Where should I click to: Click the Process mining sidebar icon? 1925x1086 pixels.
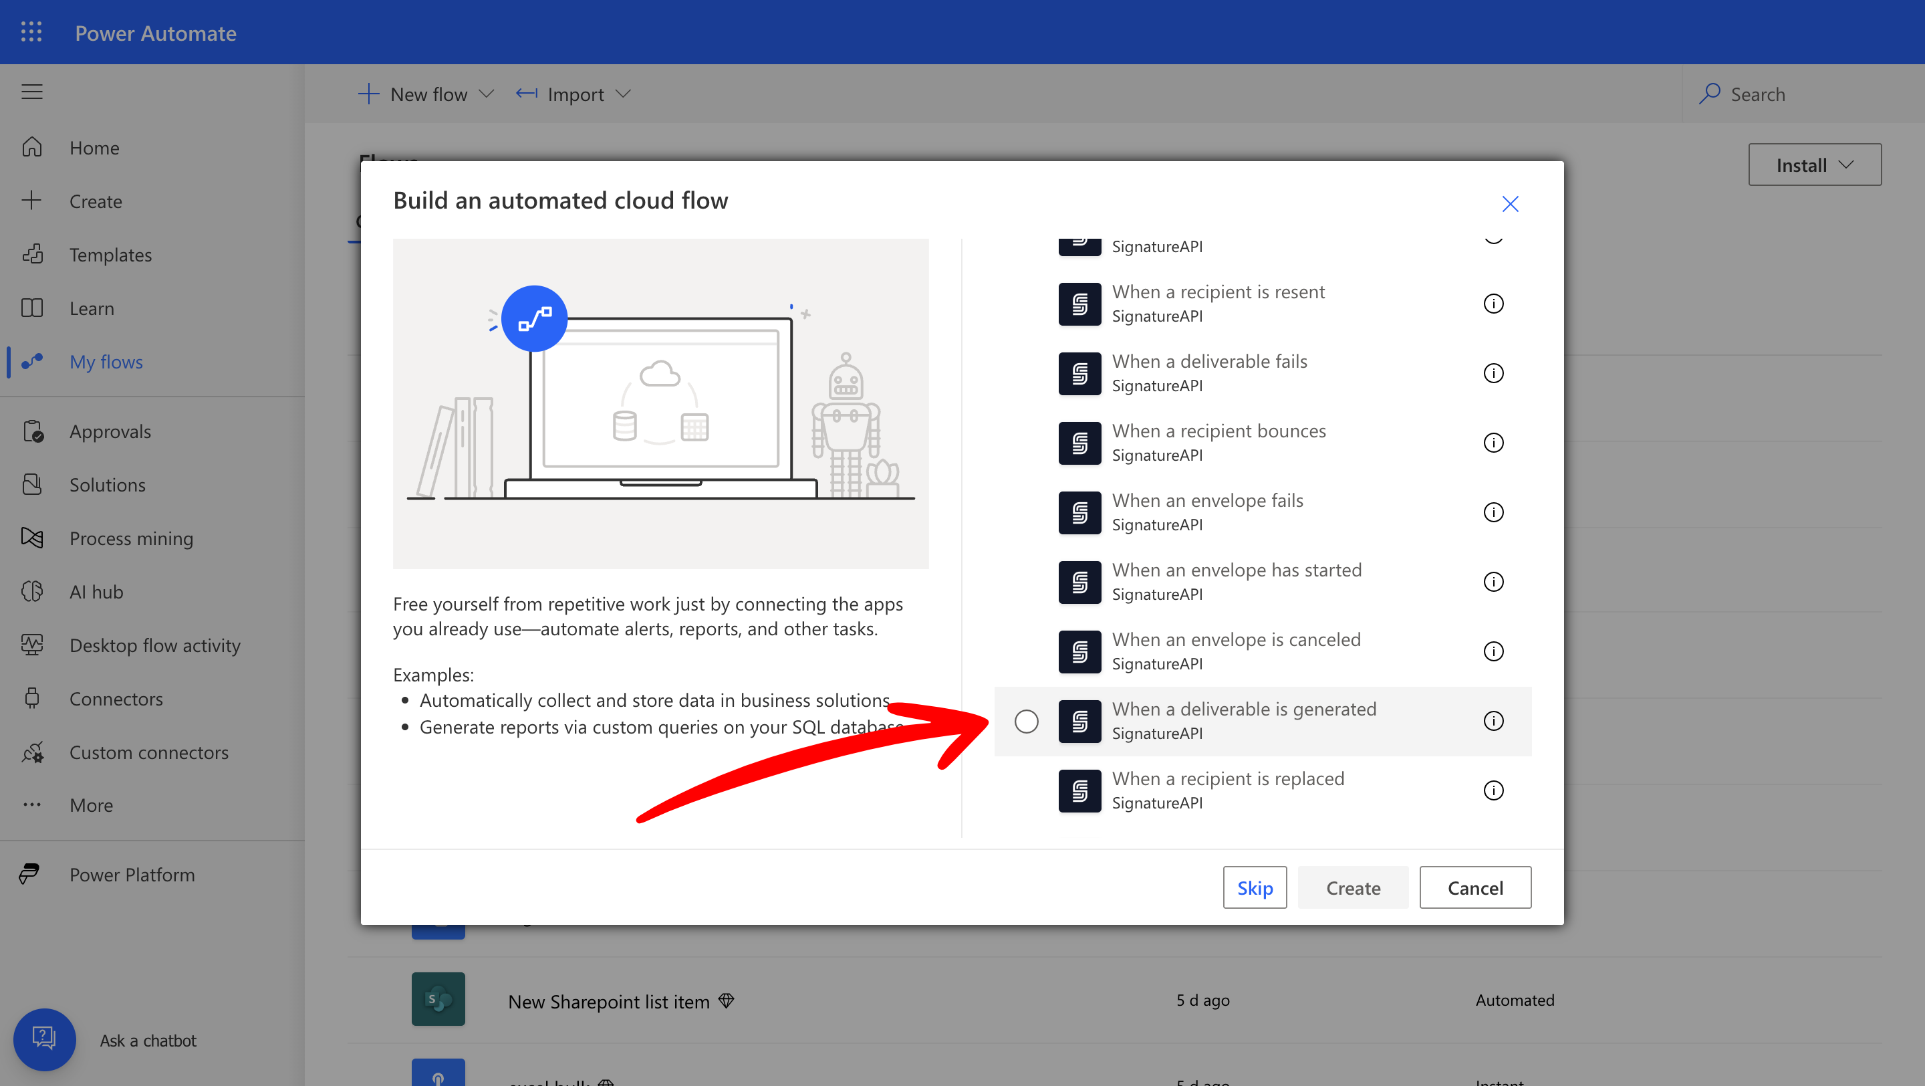tap(32, 538)
